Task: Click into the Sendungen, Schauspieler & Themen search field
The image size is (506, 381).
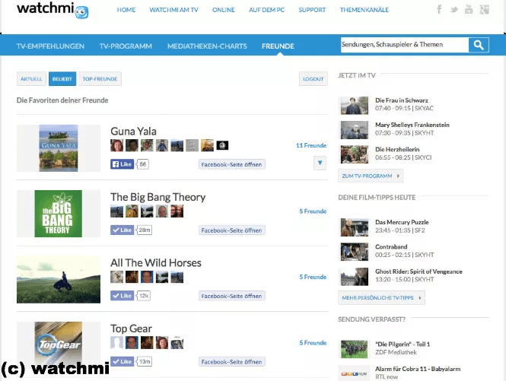Action: tap(405, 45)
